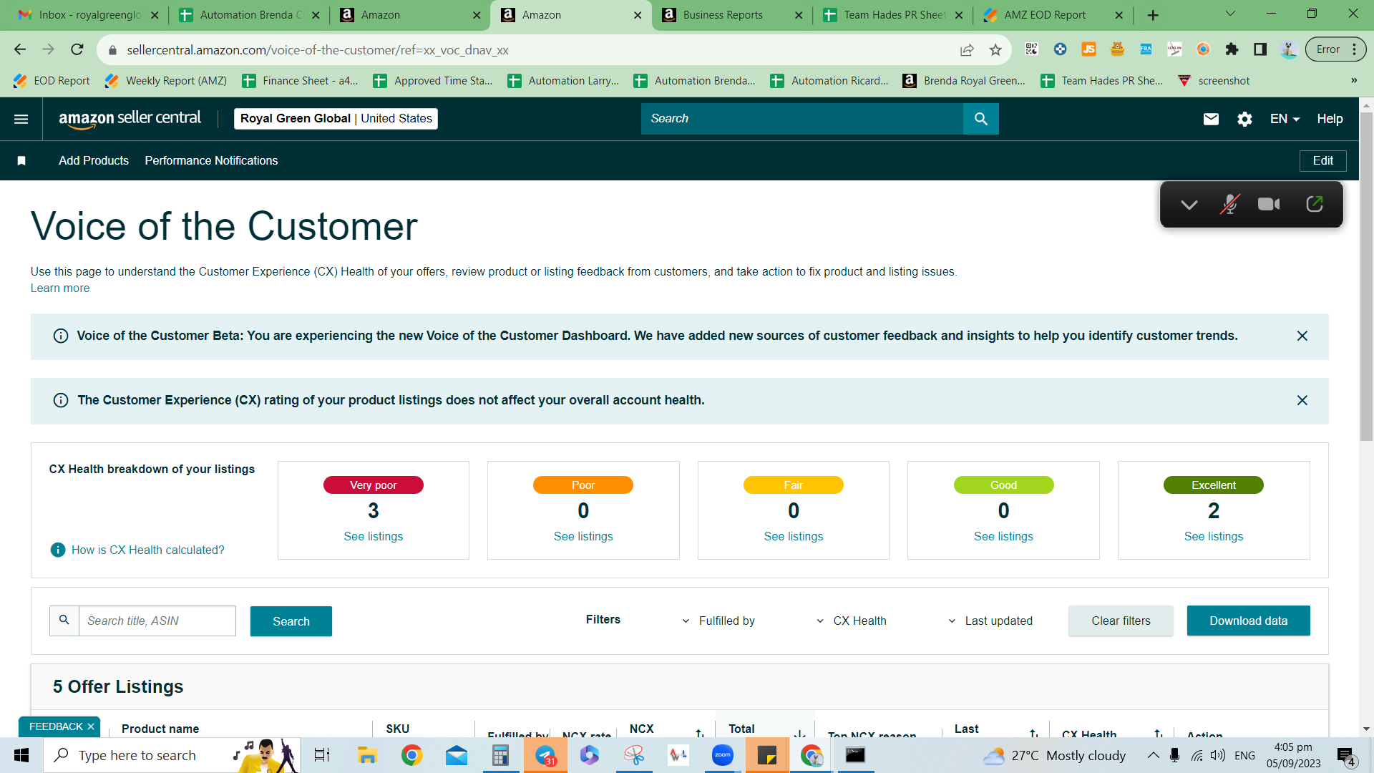Open the EN language dropdown

click(1285, 119)
